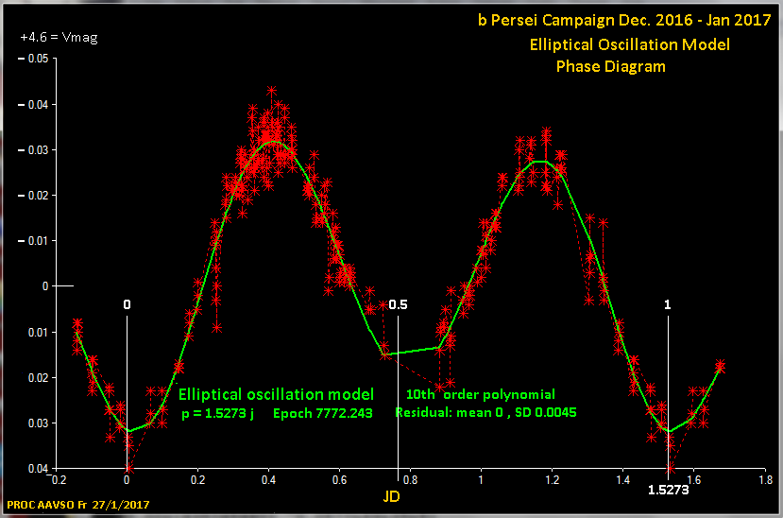Click the 'PROC AAVSO Fr 27/1/2017' footer
This screenshot has width=783, height=518.
pos(77,507)
